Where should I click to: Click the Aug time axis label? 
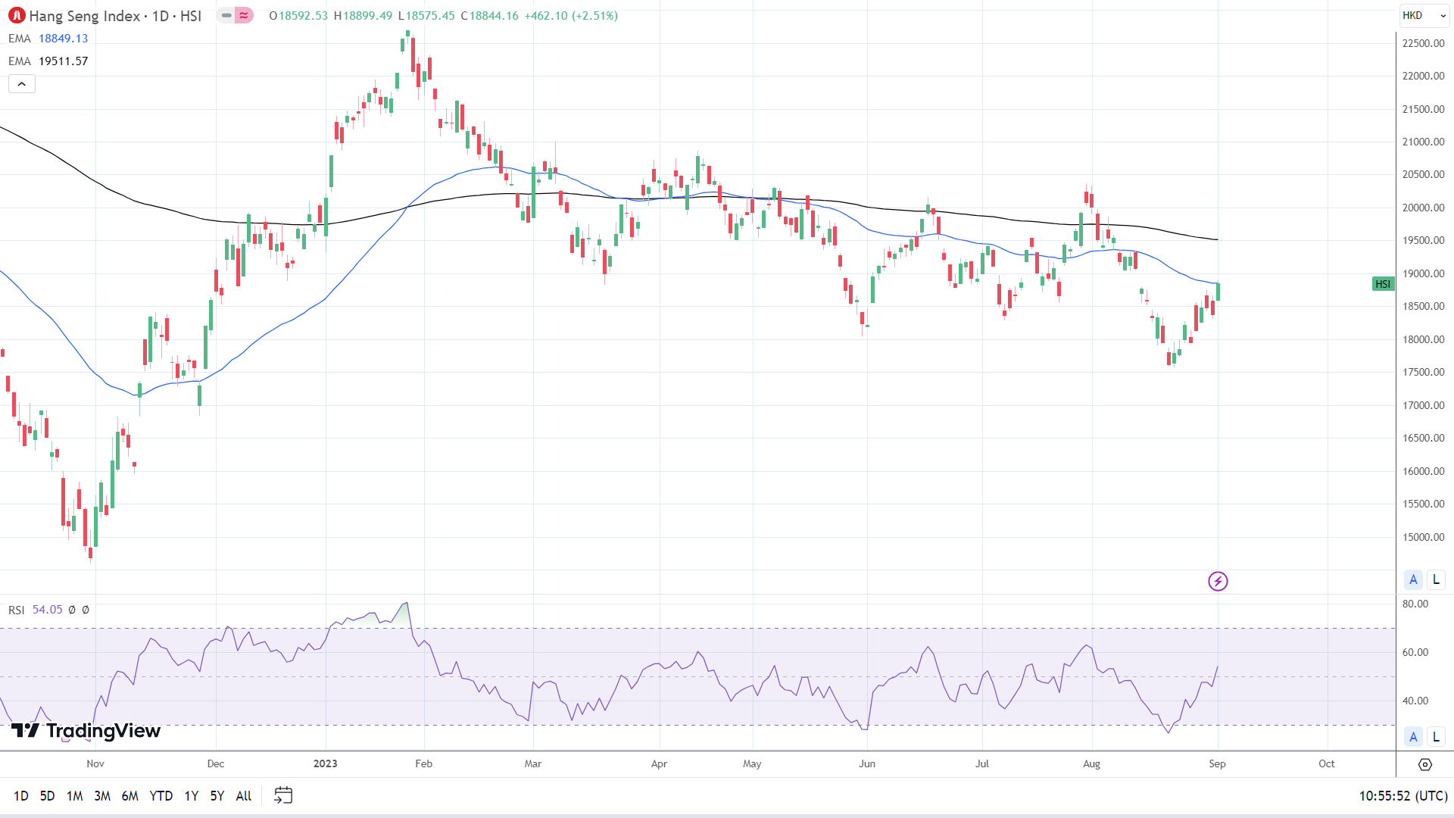1092,764
